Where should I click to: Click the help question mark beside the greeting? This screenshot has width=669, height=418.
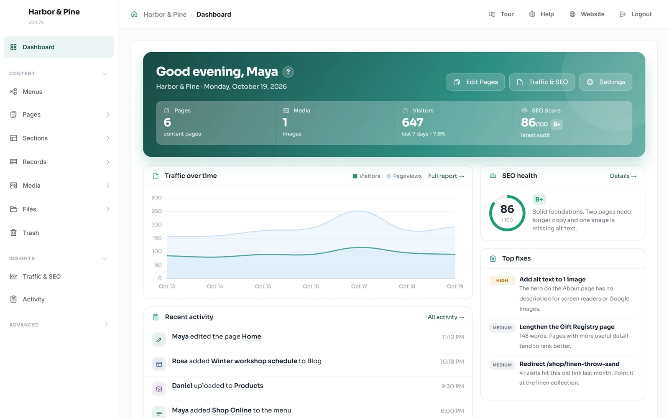[x=288, y=72]
